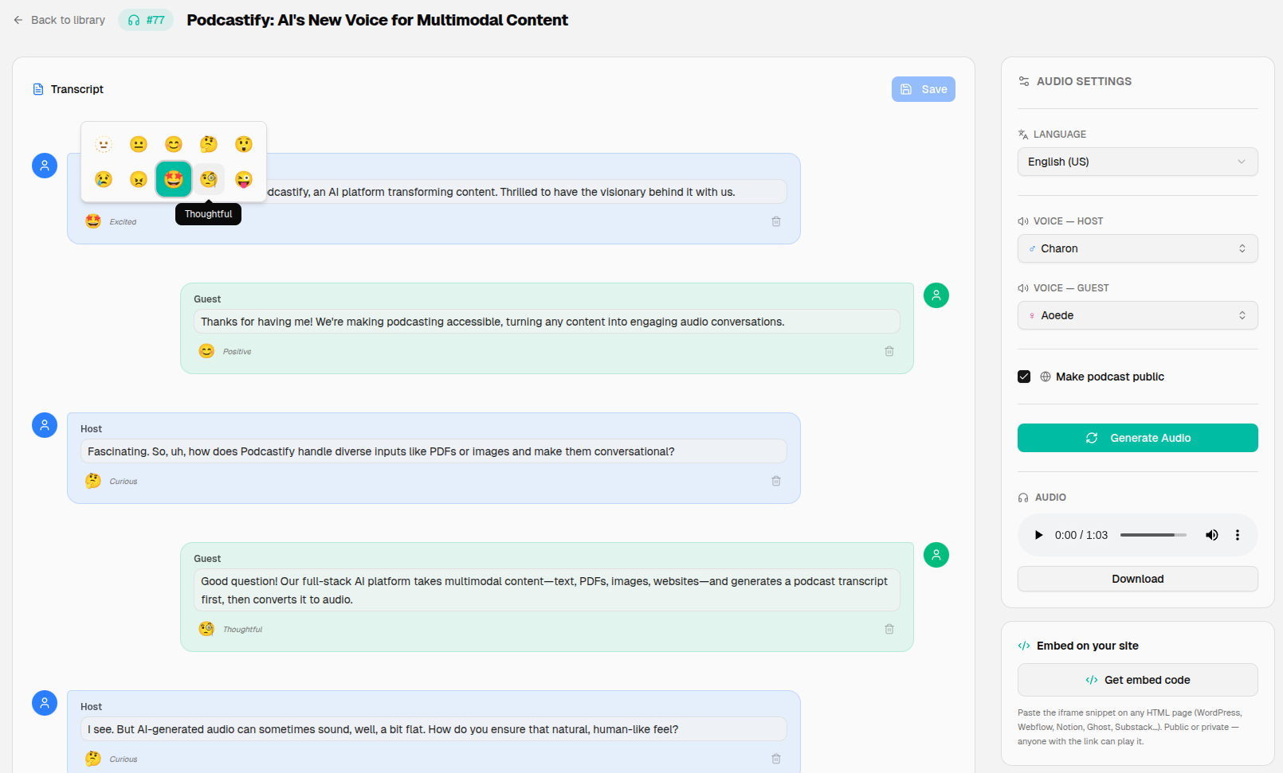Toggle the Make podcast public checkbox
This screenshot has width=1283, height=773.
[x=1024, y=377]
